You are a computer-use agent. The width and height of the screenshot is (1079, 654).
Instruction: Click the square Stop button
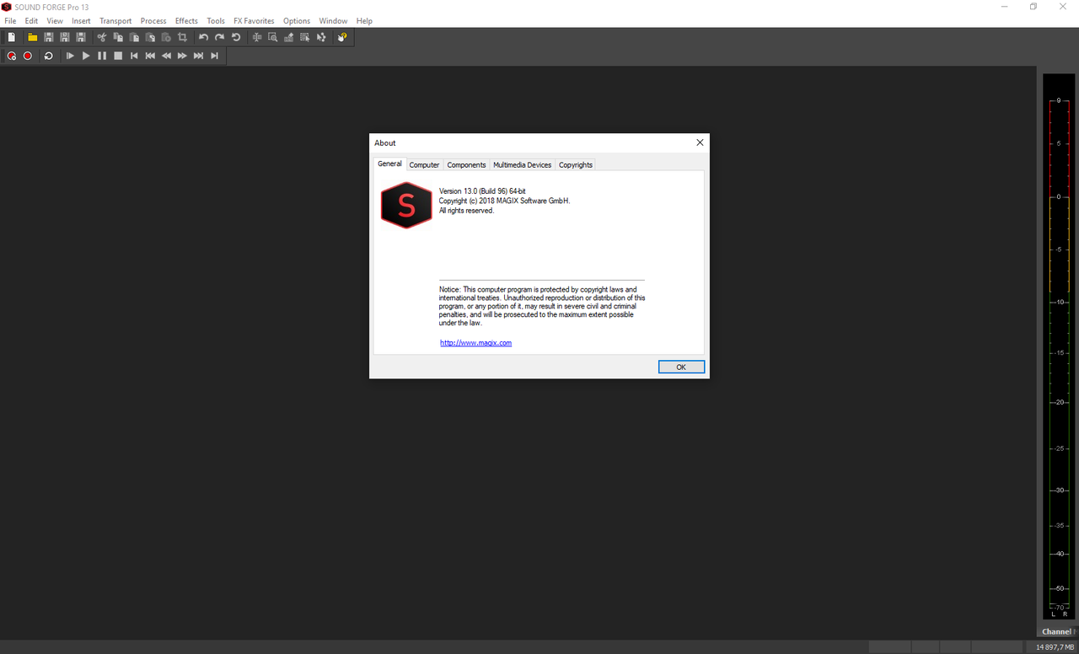tap(118, 56)
